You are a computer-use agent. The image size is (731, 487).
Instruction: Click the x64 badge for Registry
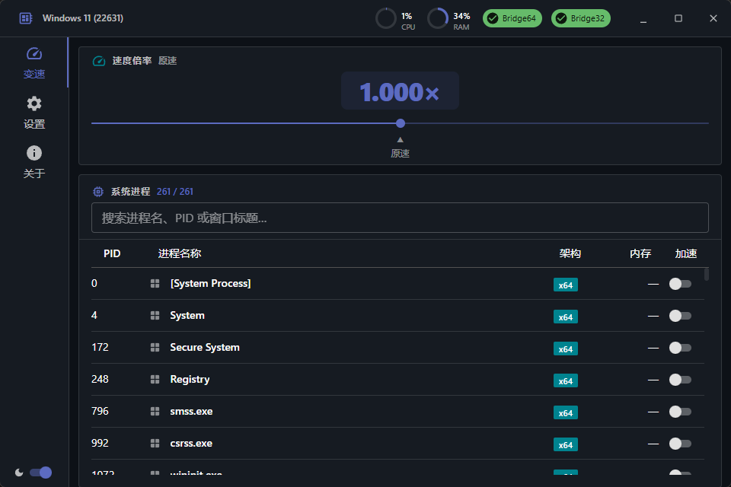click(566, 380)
